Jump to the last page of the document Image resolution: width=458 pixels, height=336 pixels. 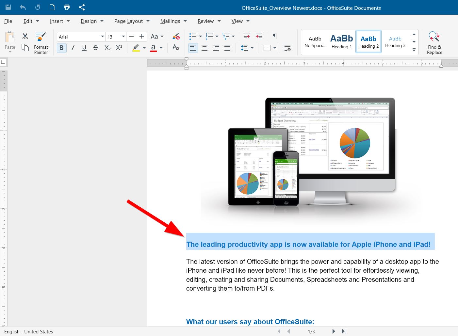[x=344, y=331]
